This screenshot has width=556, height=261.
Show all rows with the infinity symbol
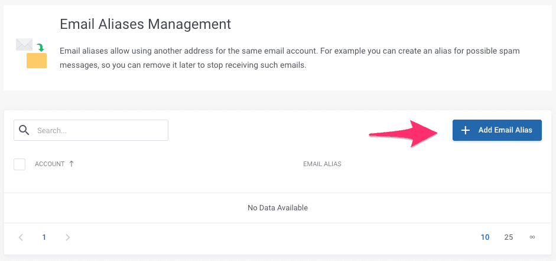point(532,237)
